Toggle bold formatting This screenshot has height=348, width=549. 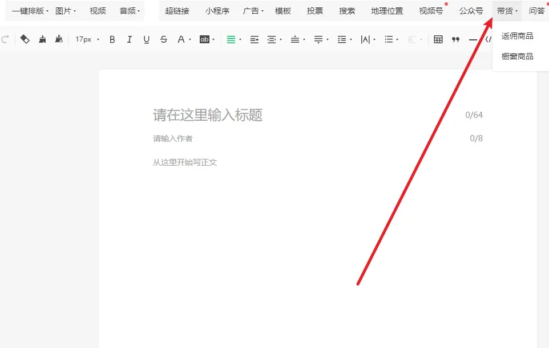(112, 39)
